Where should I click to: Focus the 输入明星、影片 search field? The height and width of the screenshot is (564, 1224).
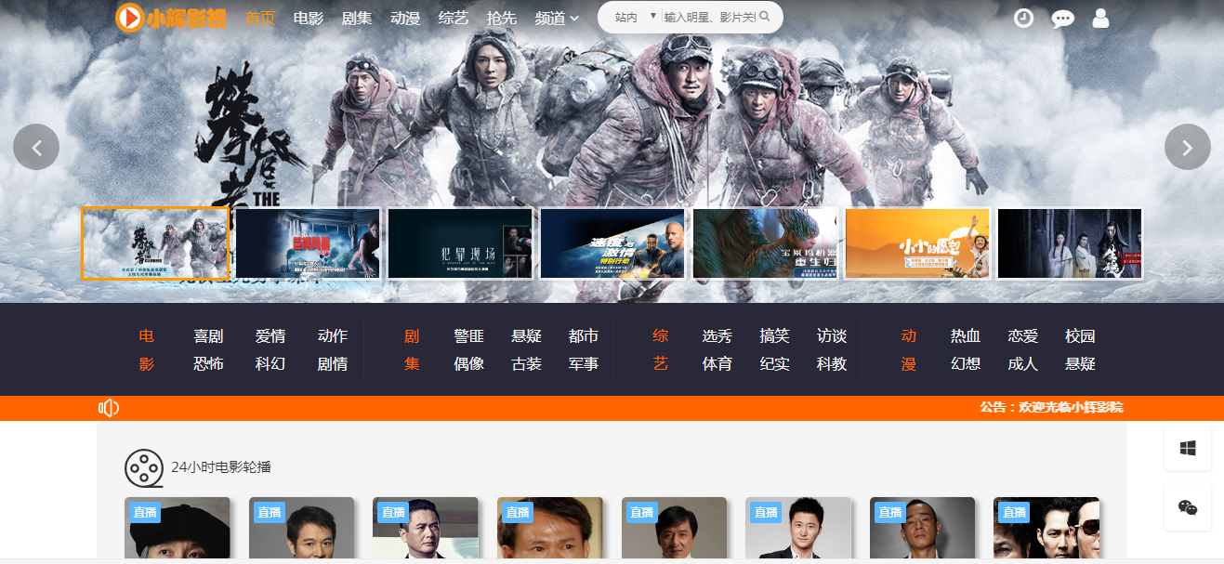coord(710,17)
